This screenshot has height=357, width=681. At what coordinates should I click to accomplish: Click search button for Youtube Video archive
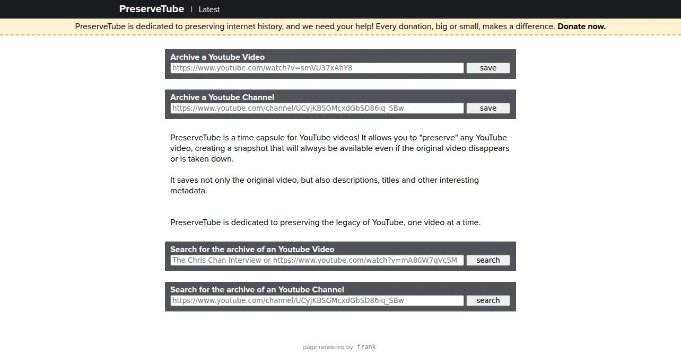click(x=488, y=260)
